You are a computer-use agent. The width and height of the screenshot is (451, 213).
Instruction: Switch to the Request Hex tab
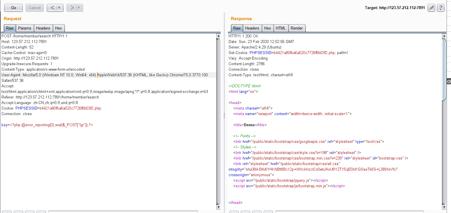tap(59, 28)
